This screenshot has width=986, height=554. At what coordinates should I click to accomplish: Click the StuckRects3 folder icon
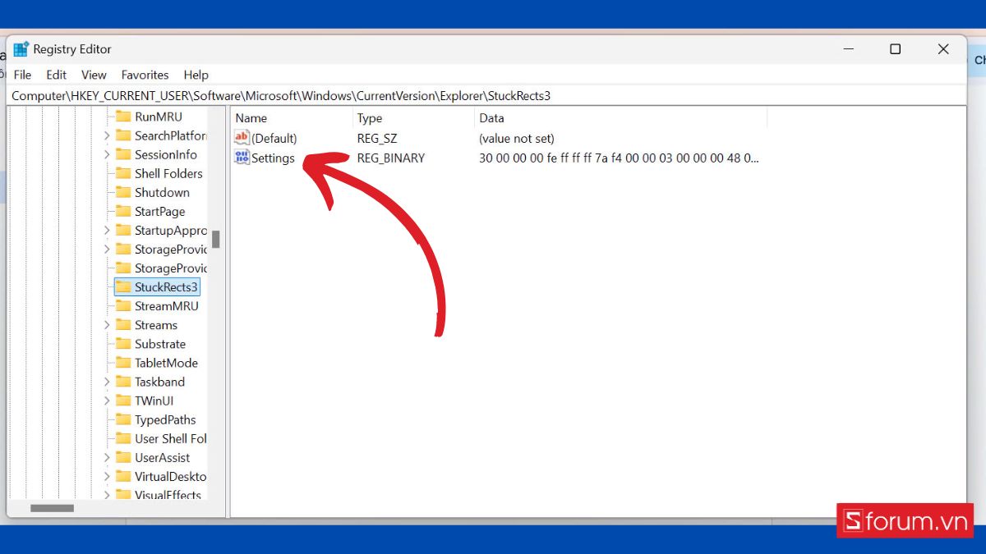tap(123, 287)
